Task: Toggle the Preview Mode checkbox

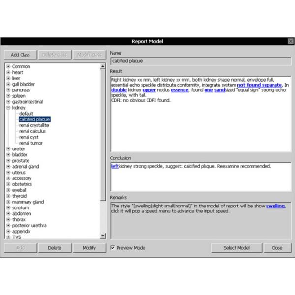Action: click(113, 248)
